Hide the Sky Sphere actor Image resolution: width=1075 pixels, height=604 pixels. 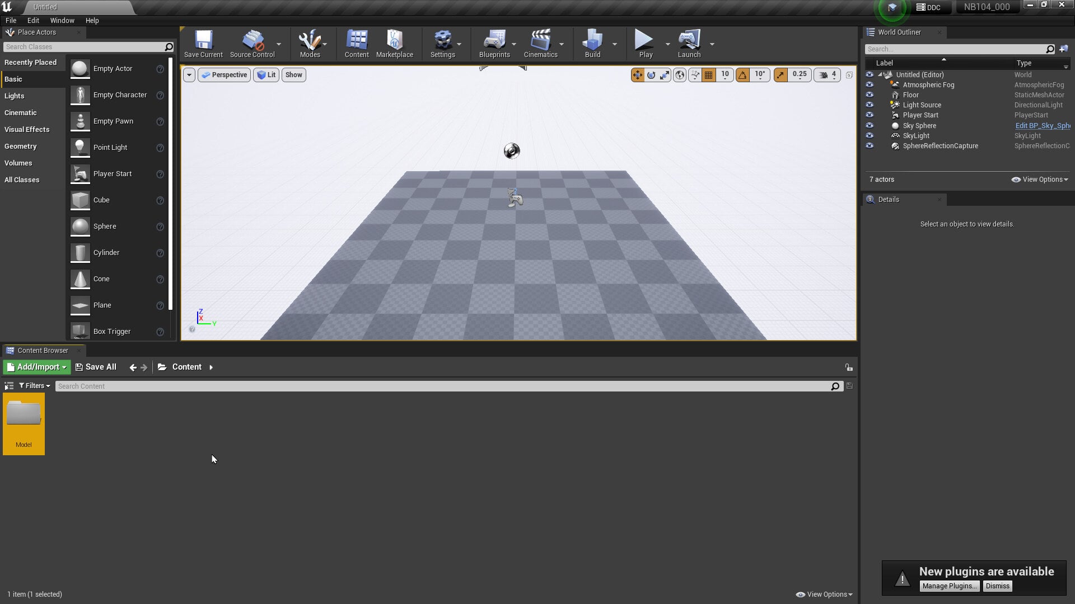[x=870, y=126]
